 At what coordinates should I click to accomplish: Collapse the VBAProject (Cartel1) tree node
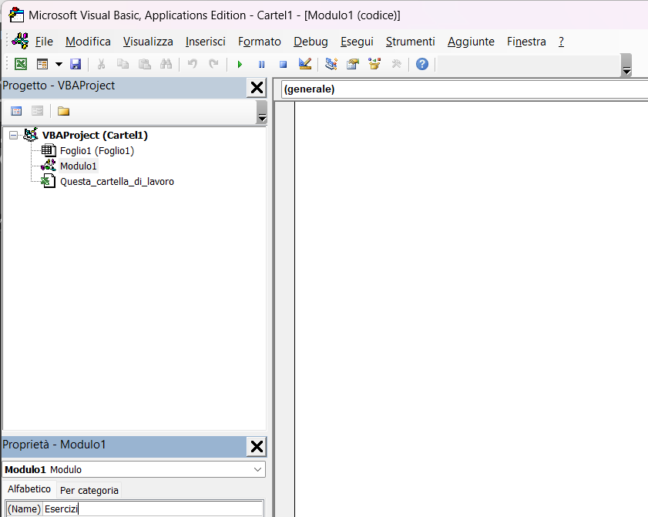coord(13,135)
